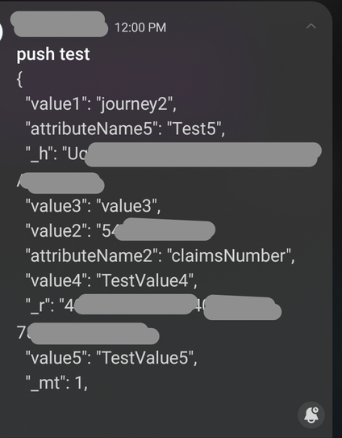342x438 pixels.
Task: Tap the "value4": "TestValue4" line
Action: (x=111, y=280)
